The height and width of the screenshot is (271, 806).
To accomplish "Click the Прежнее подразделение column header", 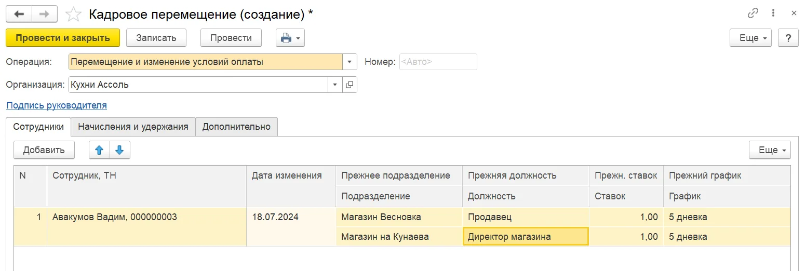I will 399,176.
